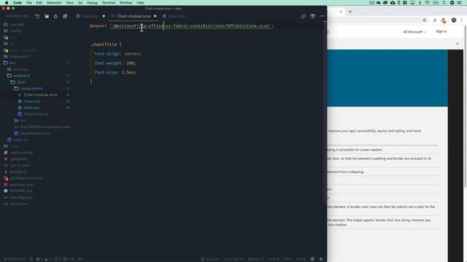This screenshot has height=262, width=467.
Task: Open tsconfig.json in Explorer
Action: click(36, 197)
